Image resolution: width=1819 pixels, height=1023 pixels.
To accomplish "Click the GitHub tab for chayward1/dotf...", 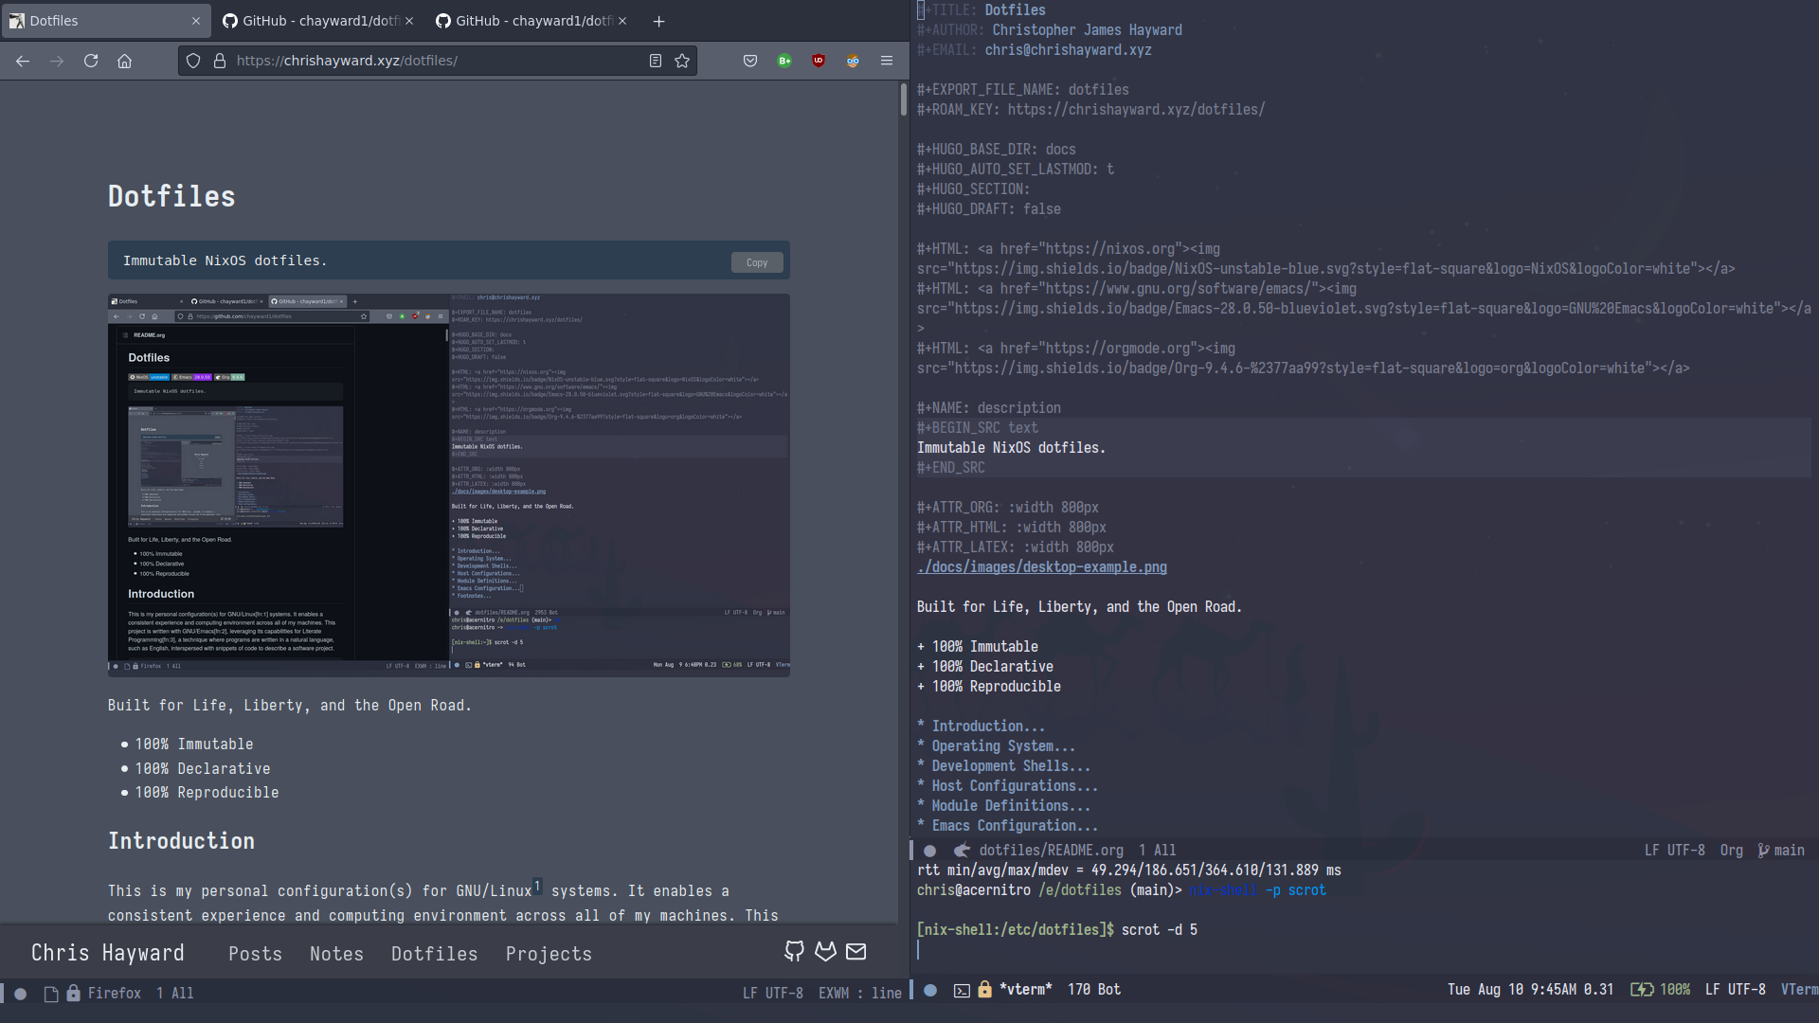I will (x=318, y=20).
